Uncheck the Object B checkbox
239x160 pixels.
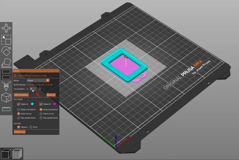coord(41,104)
